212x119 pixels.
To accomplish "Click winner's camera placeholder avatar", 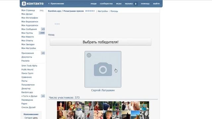I will [x=103, y=69].
